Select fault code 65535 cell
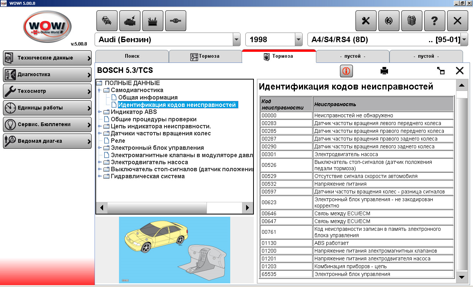Image resolution: width=473 pixels, height=287 pixels. (286, 274)
